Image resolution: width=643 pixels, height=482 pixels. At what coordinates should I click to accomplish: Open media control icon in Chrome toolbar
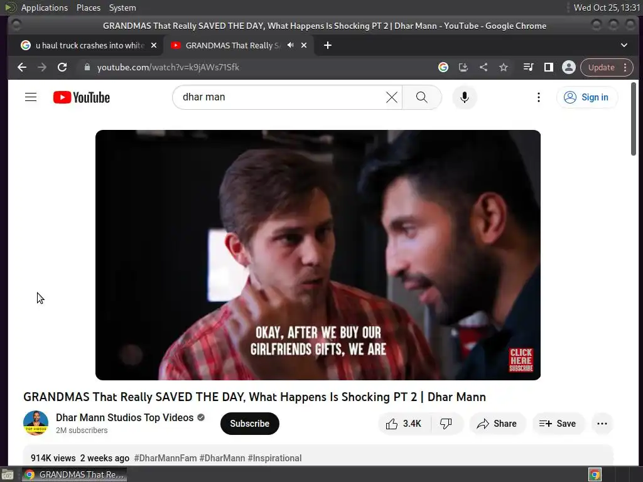click(x=528, y=67)
